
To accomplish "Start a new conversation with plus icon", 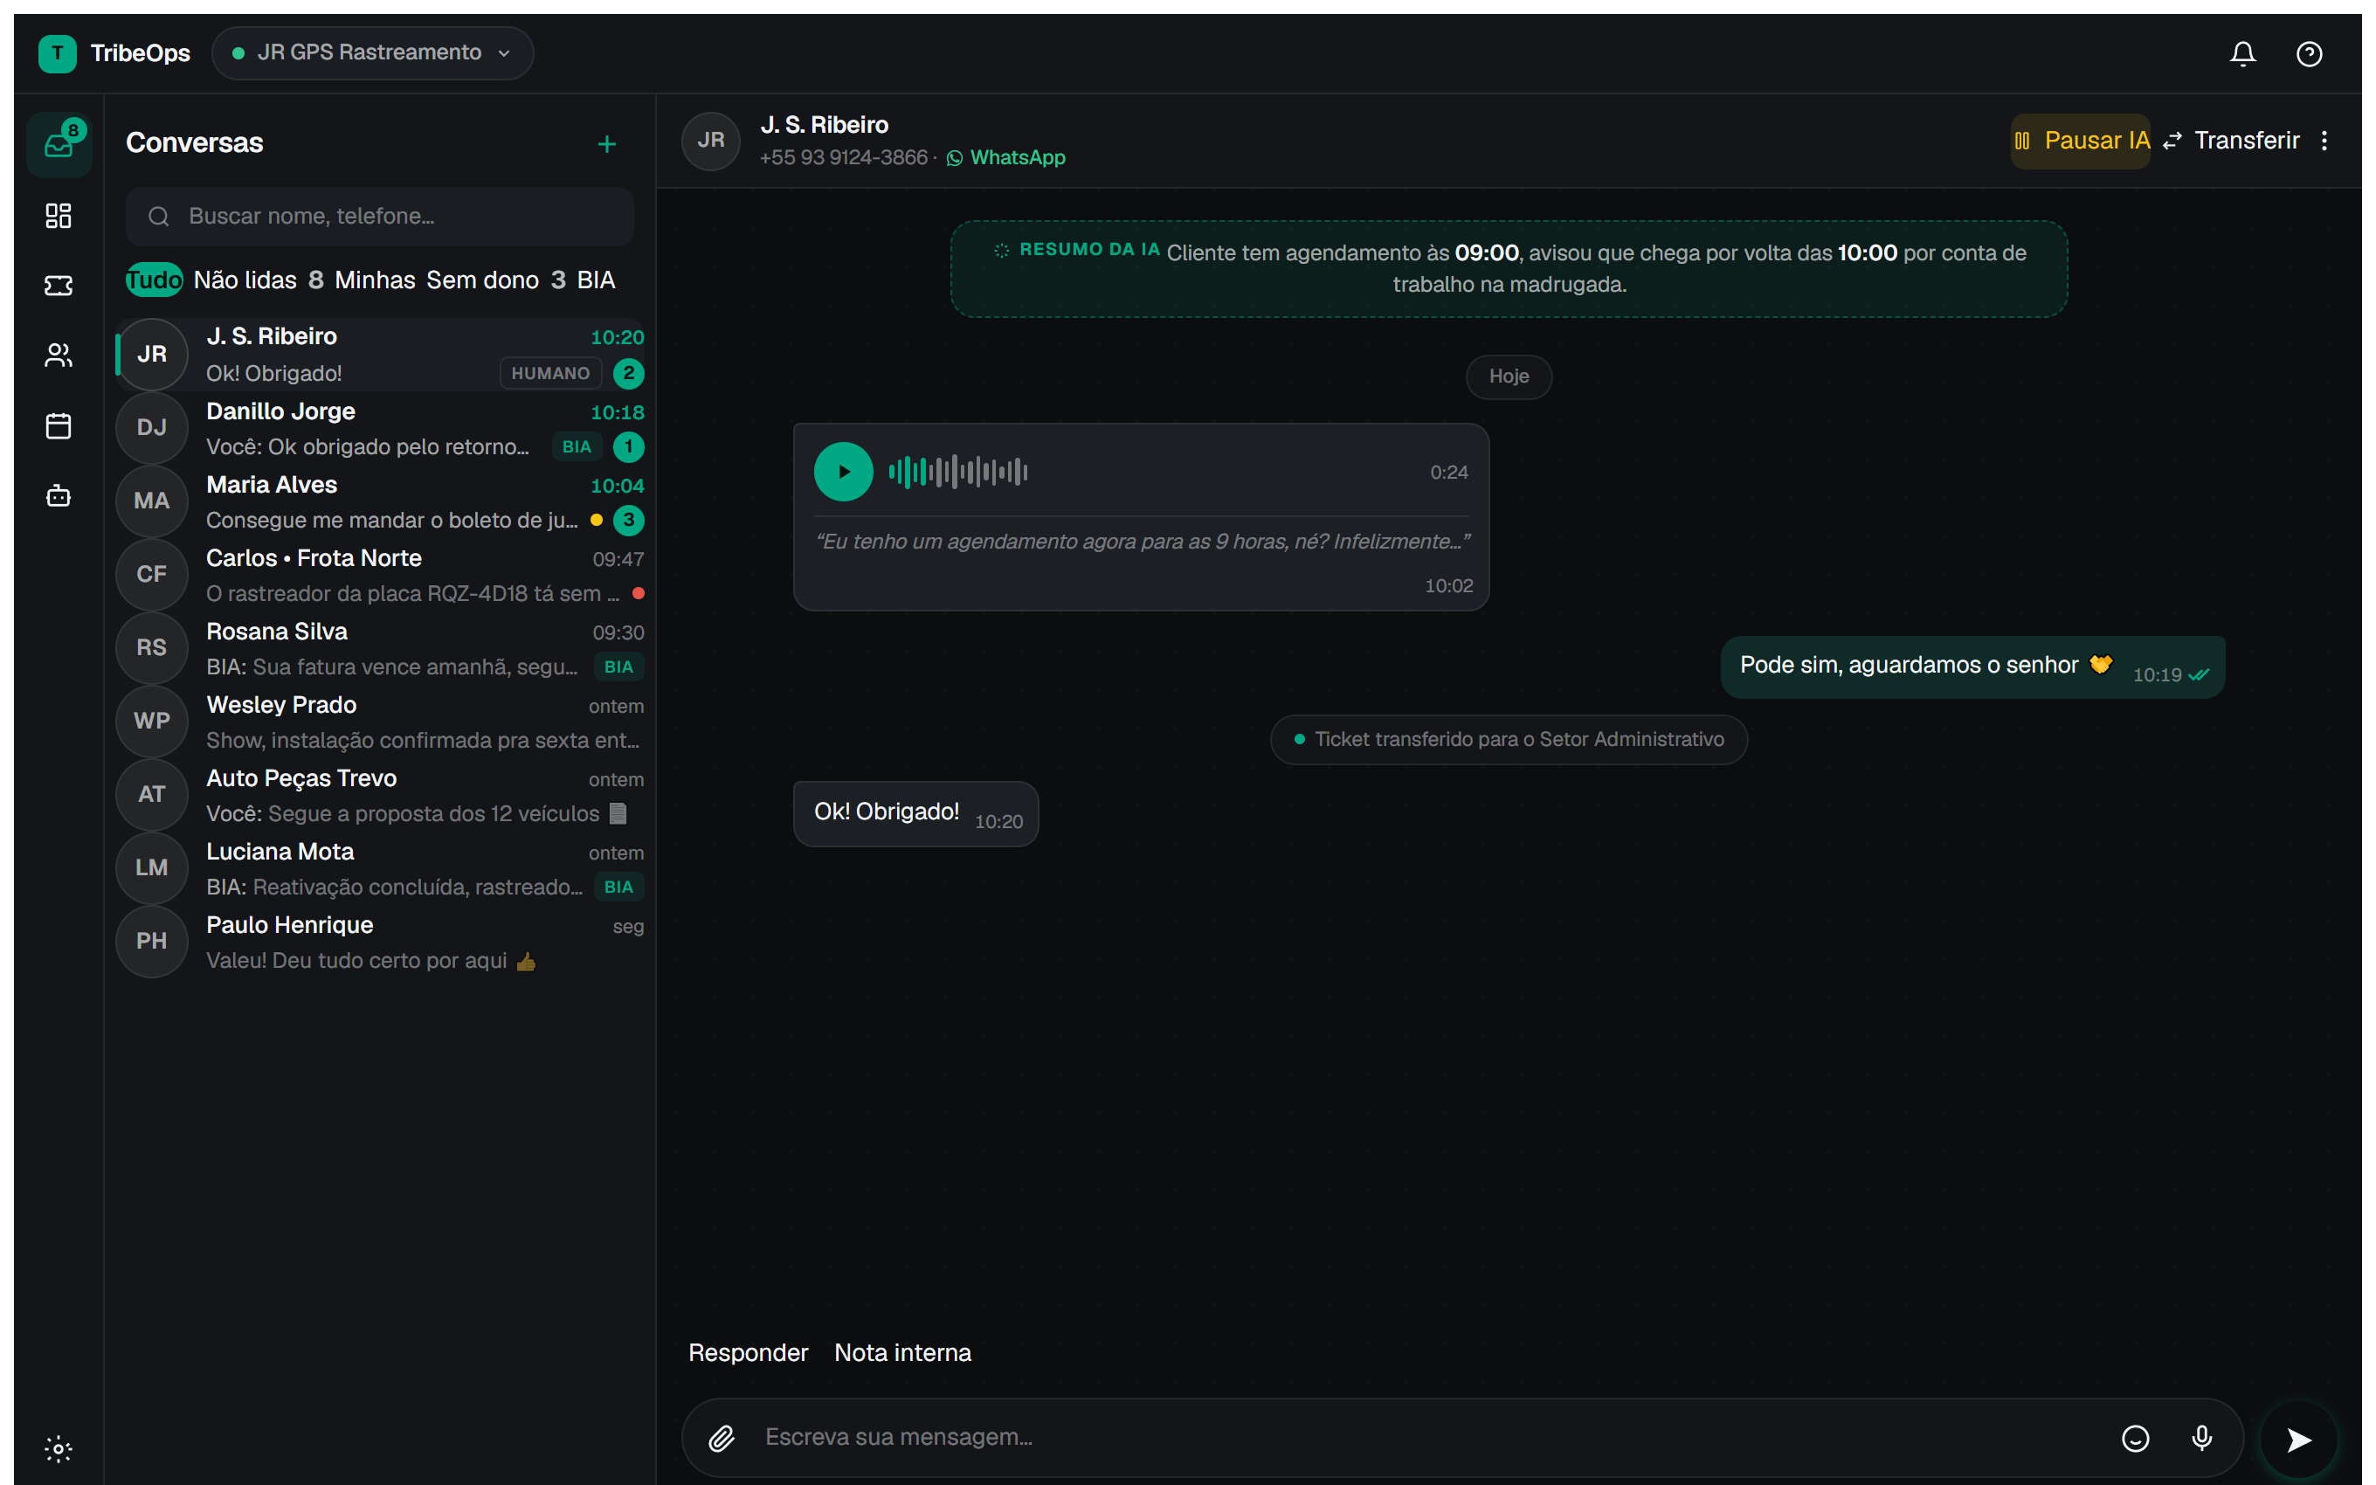I will click(x=607, y=144).
